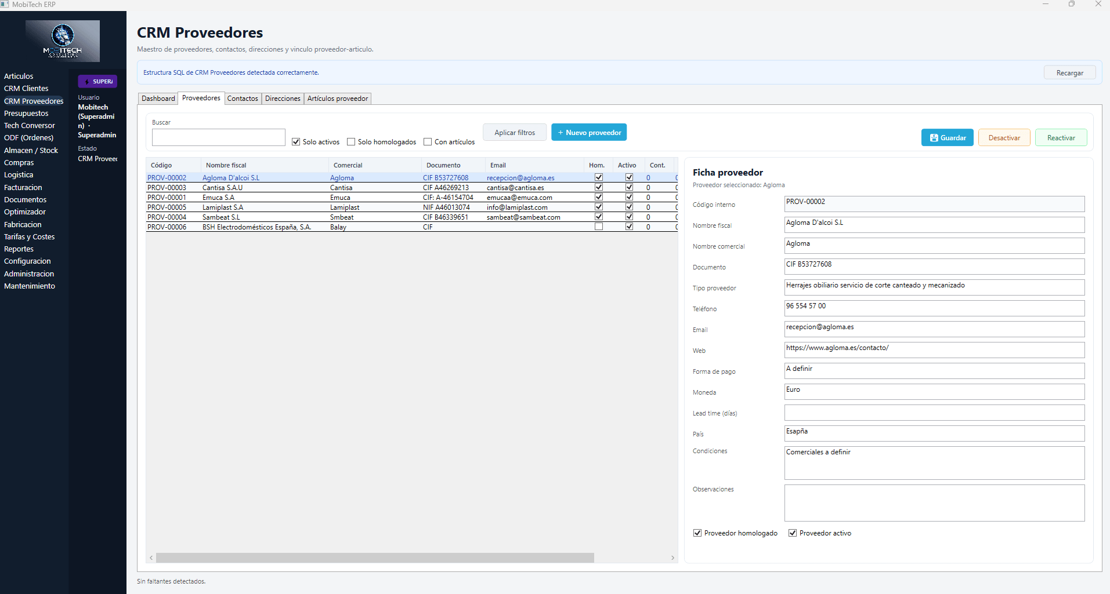Open the Dashboard tab
The height and width of the screenshot is (594, 1110).
click(158, 98)
